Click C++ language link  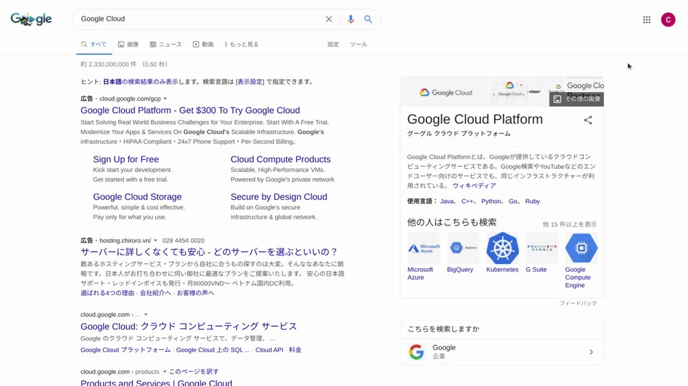(467, 202)
